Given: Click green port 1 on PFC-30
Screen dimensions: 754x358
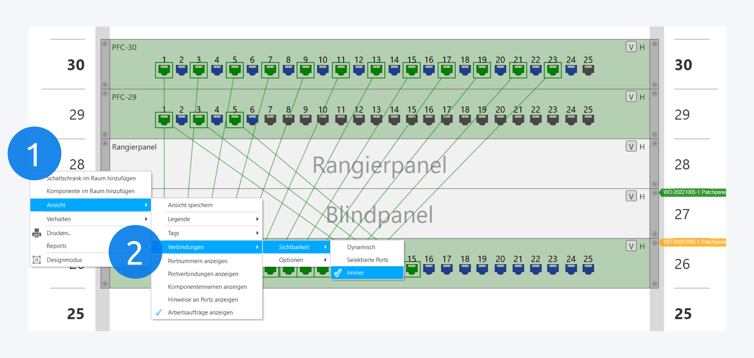Looking at the screenshot, I should (x=164, y=70).
